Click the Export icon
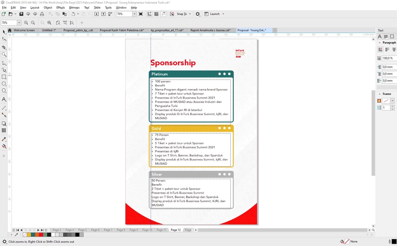Image resolution: width=397 pixels, height=246 pixels. pyautogui.click(x=103, y=14)
